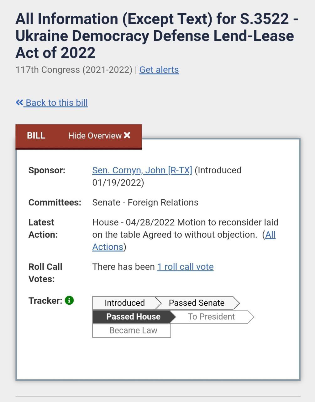View the 1 roll call vote link
The width and height of the screenshot is (315, 402).
click(x=185, y=267)
